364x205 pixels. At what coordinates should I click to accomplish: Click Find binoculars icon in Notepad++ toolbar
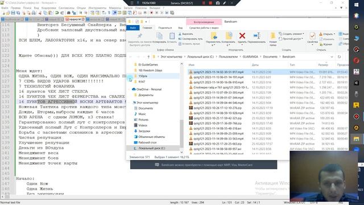point(69,13)
